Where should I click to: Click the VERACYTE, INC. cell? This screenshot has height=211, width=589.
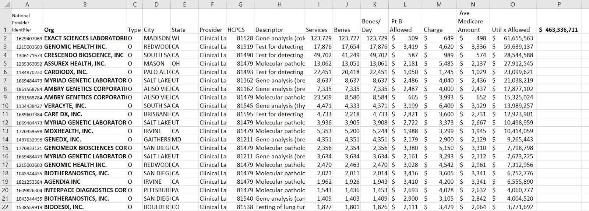click(x=85, y=106)
